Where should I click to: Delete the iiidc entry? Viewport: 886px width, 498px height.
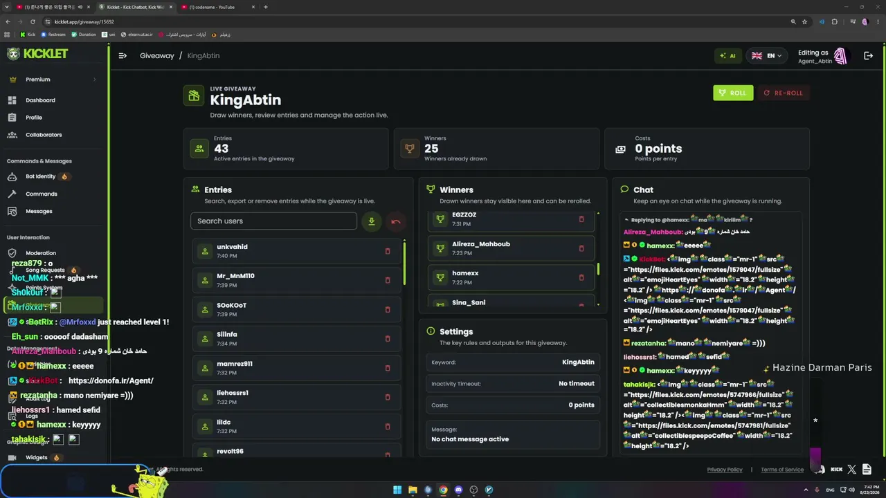[388, 426]
